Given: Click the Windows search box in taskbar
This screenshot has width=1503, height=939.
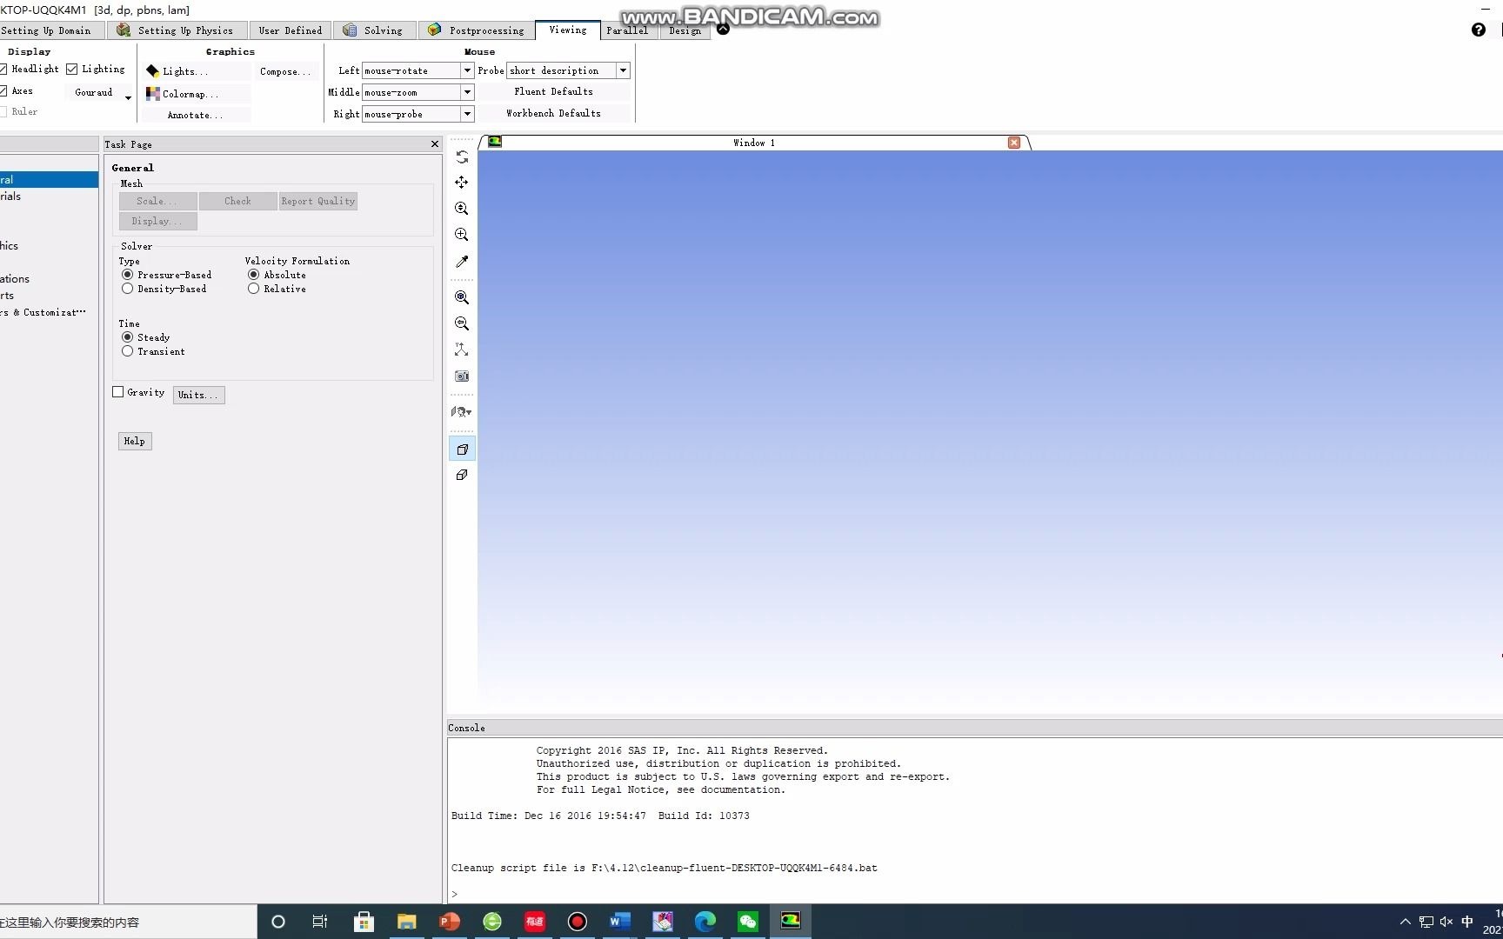Looking at the screenshot, I should (127, 922).
